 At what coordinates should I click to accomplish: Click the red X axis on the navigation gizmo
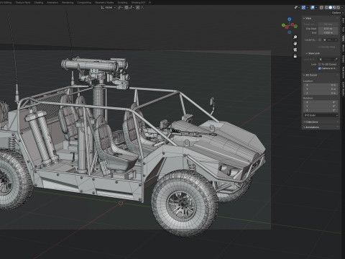(293, 24)
